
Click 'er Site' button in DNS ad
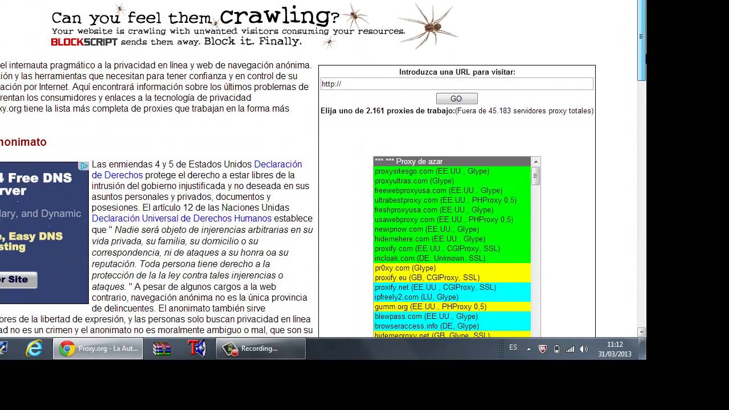[18, 280]
